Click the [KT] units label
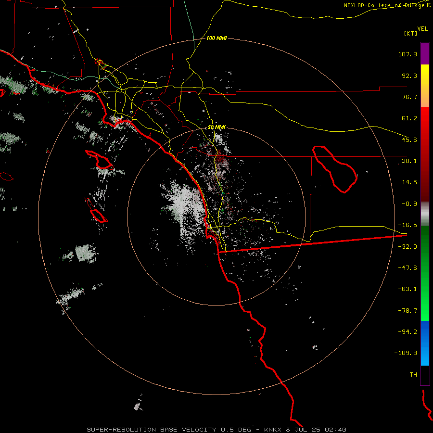Viewport: 433px width, 433px height. click(x=411, y=33)
